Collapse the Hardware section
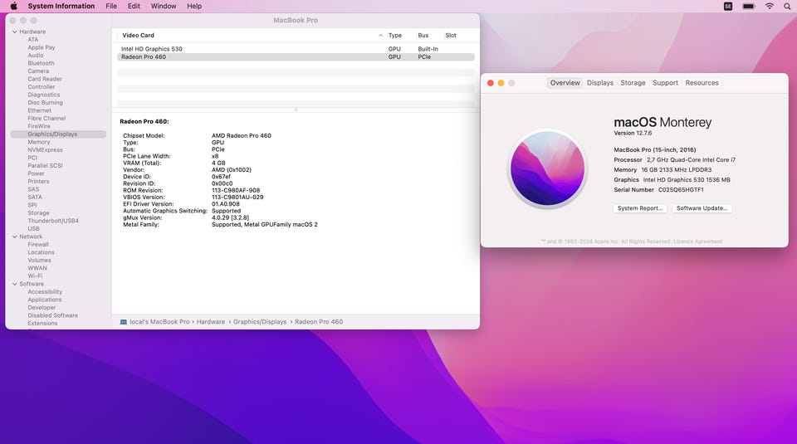 (15, 32)
